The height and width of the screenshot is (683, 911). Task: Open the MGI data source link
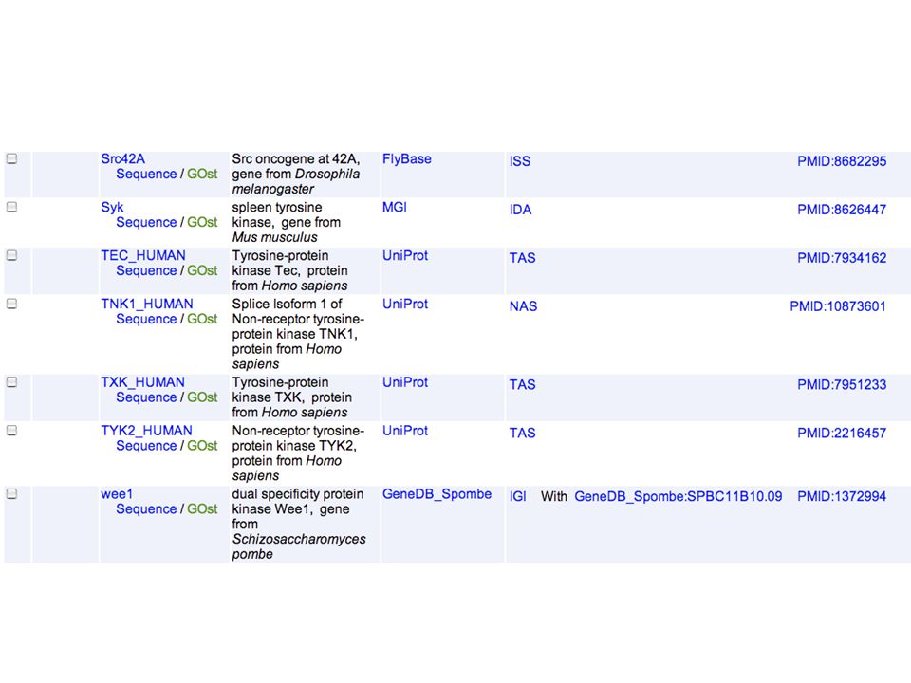coord(395,207)
